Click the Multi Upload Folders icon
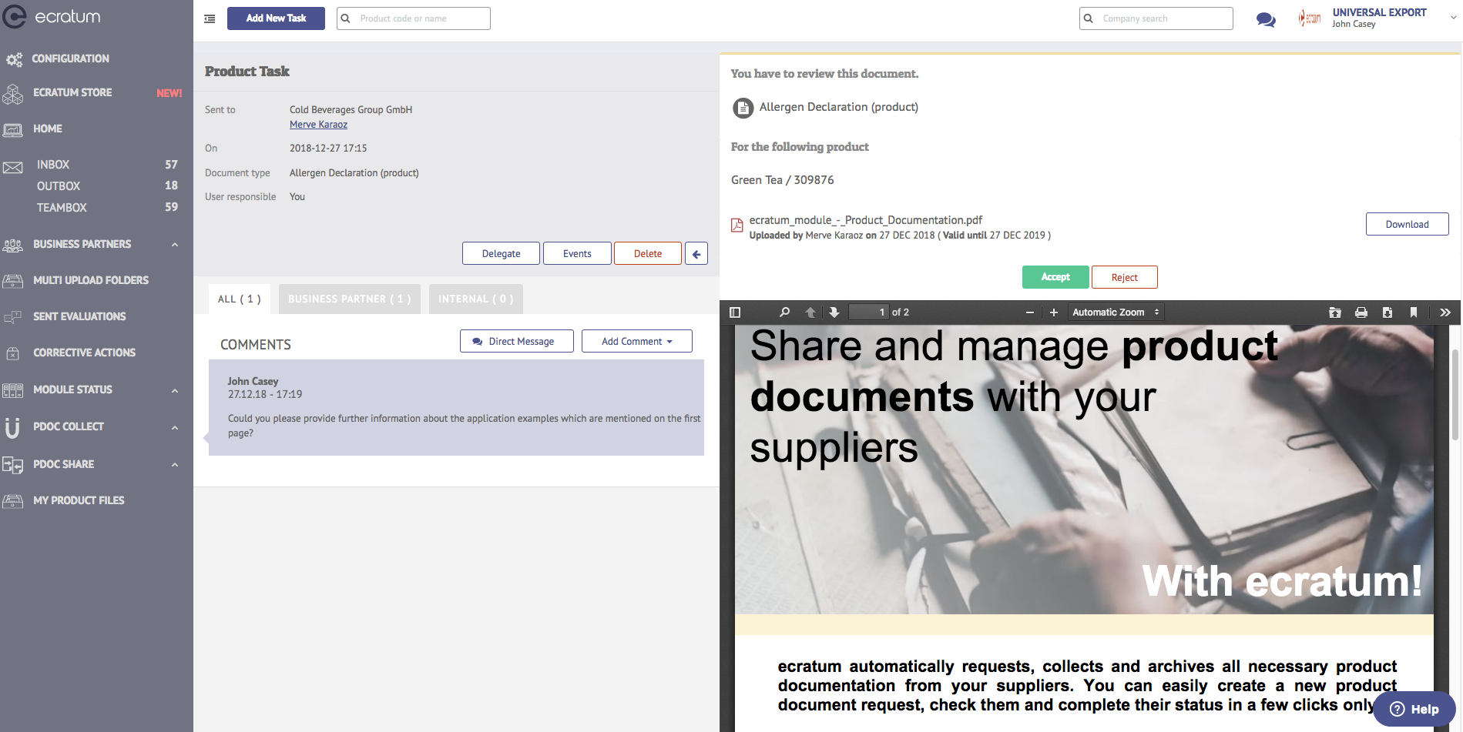This screenshot has height=732, width=1463. (13, 281)
